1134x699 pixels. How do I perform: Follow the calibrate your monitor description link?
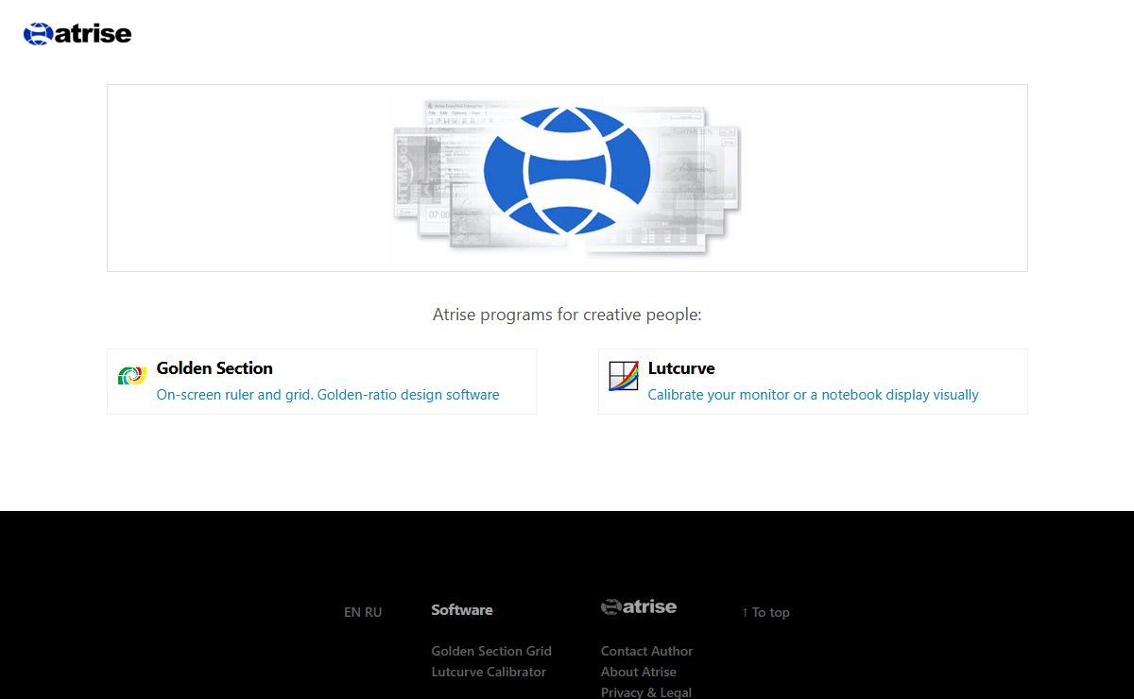point(814,395)
